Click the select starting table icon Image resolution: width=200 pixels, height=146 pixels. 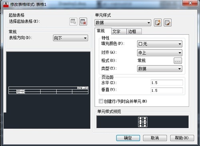click(73, 22)
